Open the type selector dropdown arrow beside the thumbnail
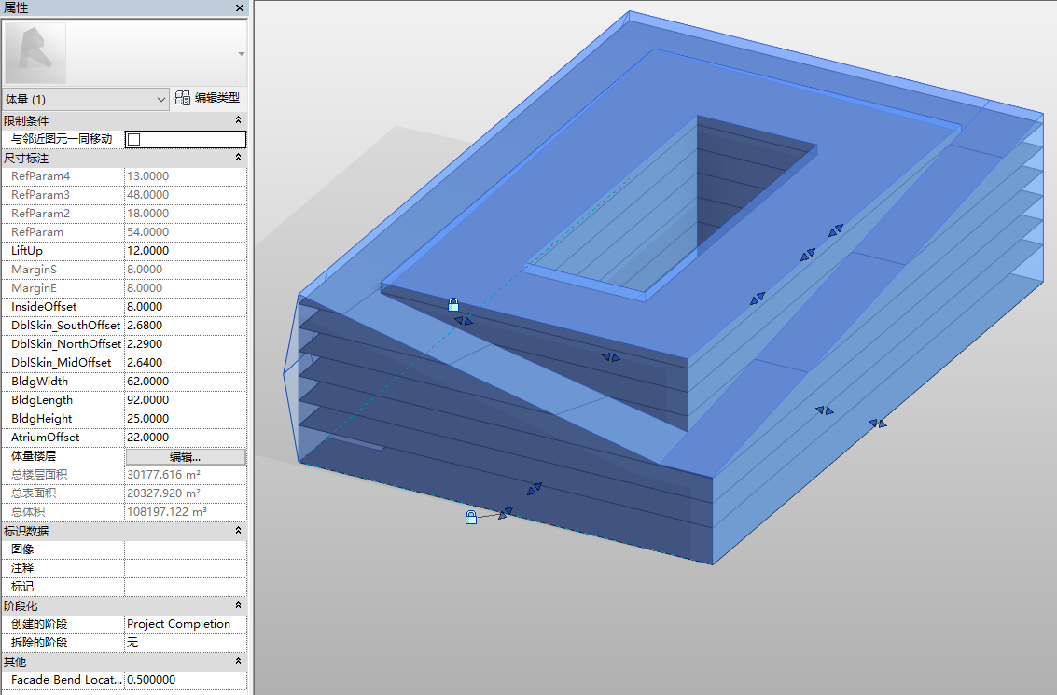The height and width of the screenshot is (695, 1057). click(242, 54)
